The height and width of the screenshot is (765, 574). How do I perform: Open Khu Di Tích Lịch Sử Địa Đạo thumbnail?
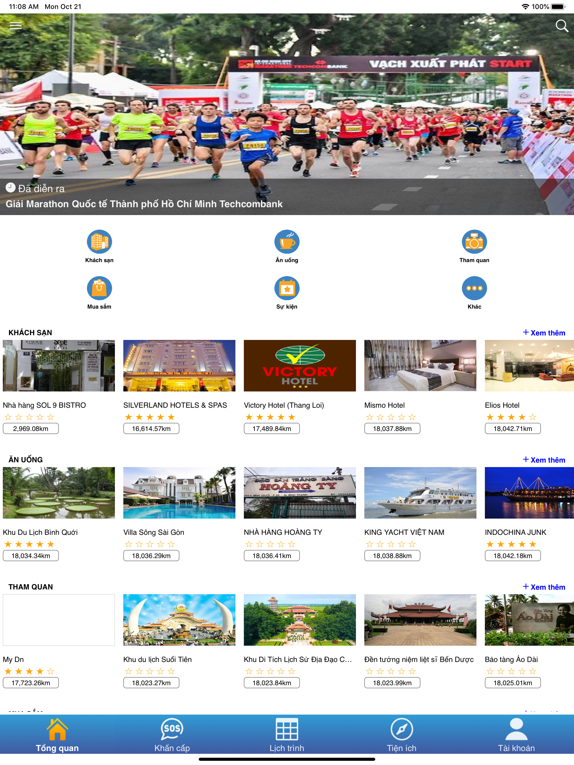tap(300, 620)
